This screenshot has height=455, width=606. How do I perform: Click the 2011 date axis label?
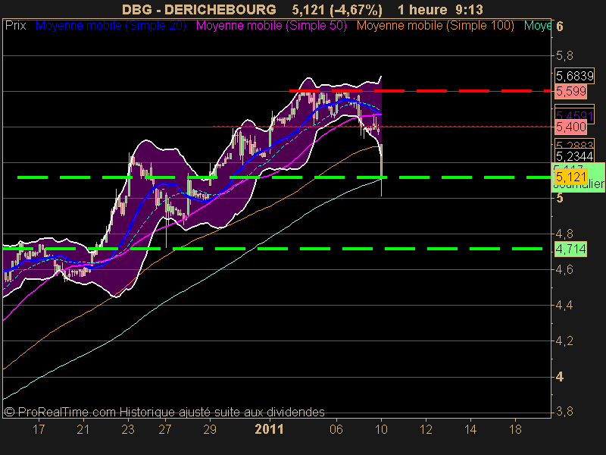[270, 429]
